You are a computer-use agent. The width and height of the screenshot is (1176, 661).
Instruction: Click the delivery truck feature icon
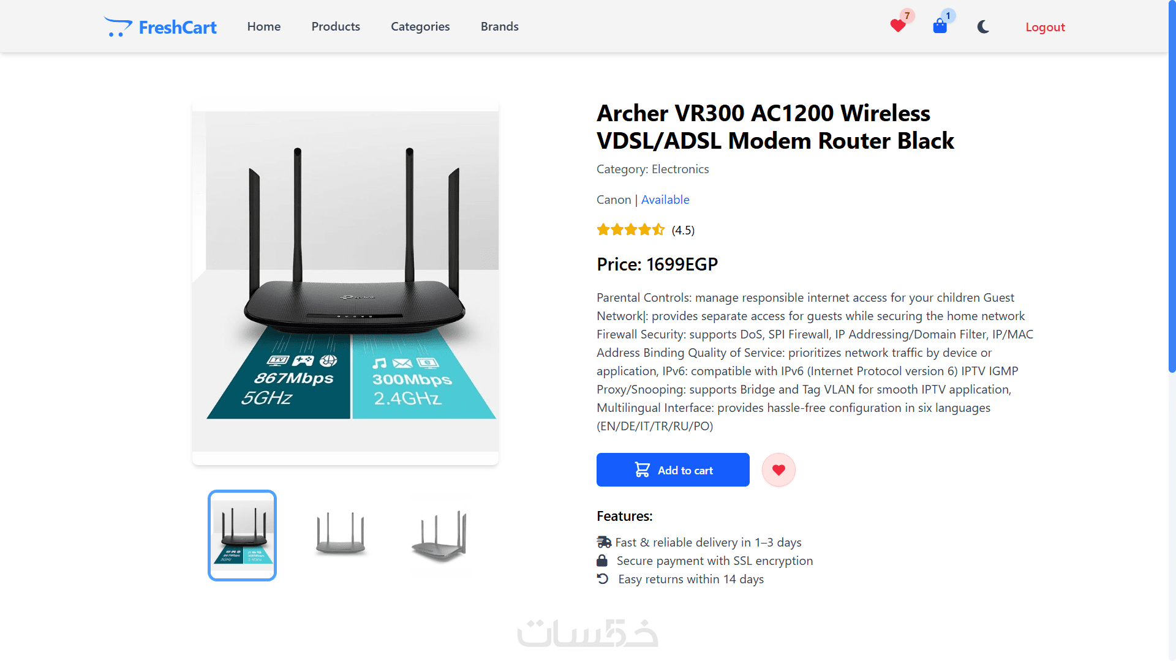click(x=604, y=542)
